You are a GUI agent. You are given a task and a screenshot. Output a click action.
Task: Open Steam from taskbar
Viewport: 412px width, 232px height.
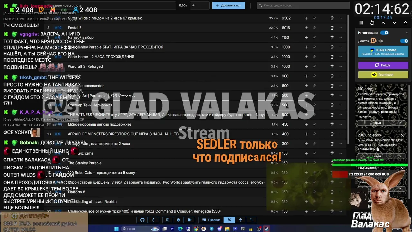[267, 229]
